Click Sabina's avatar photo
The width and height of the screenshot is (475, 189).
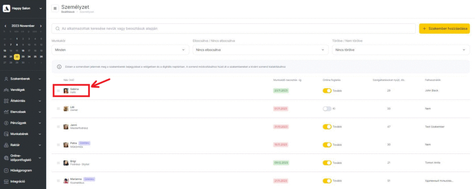point(66,90)
